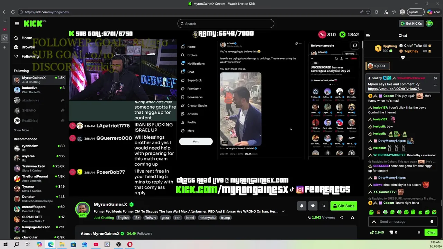Image resolution: width=443 pixels, height=249 pixels.
Task: Add page to favorites star
Action: pos(368,12)
